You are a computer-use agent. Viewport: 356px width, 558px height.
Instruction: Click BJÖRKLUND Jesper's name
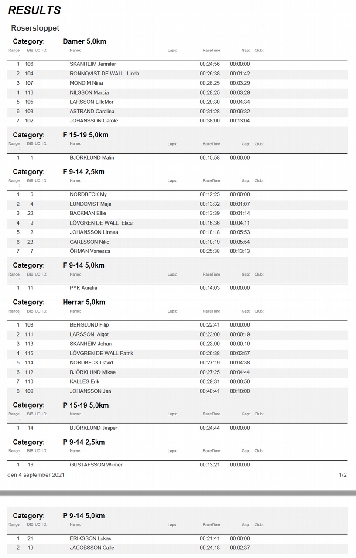[94, 428]
